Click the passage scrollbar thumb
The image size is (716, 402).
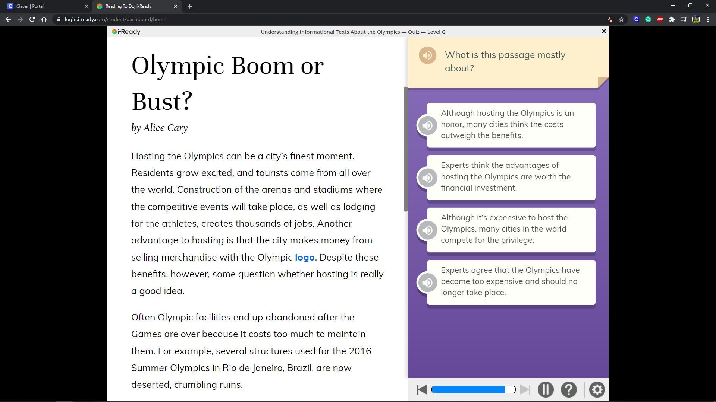[406, 149]
